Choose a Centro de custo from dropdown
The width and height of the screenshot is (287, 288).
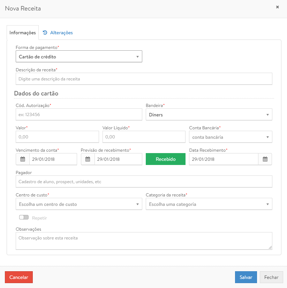[x=79, y=204]
